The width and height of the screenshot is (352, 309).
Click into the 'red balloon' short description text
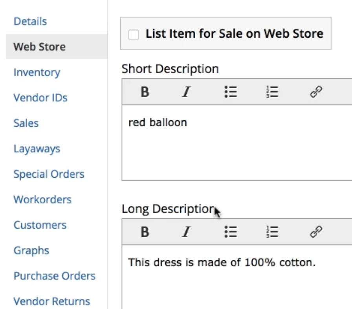pyautogui.click(x=158, y=123)
